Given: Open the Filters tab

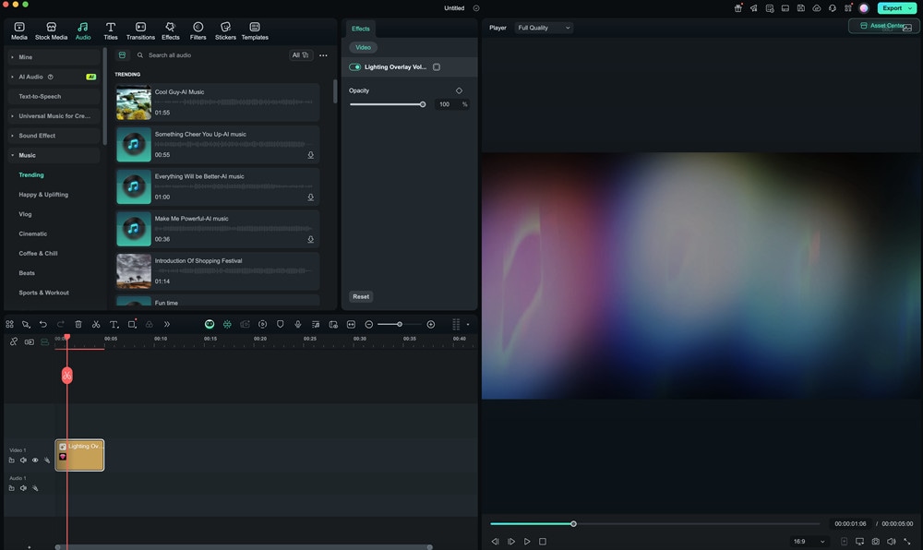Looking at the screenshot, I should (x=198, y=30).
